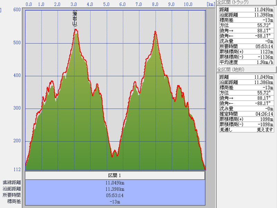Select the 11.049km cell under 区間 1
This screenshot has width=277, height=208.
pyautogui.click(x=115, y=183)
